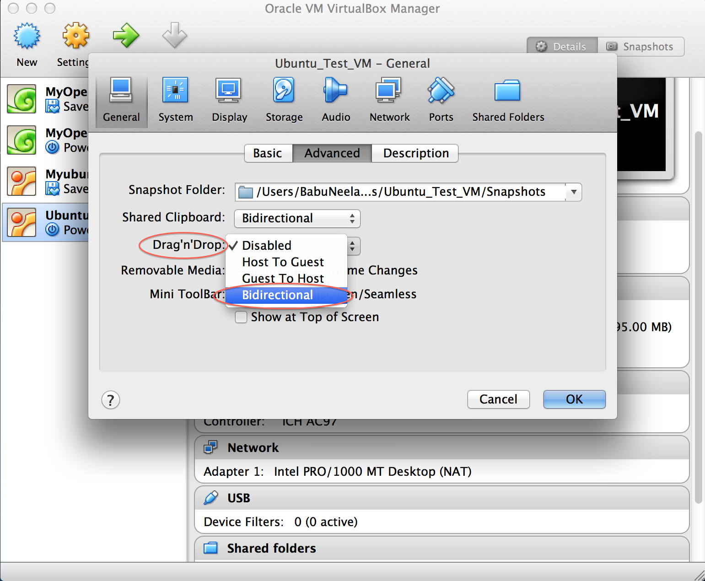This screenshot has height=581, width=705.
Task: Select Bidirectional from Drag'n'Drop list
Action: [x=277, y=295]
